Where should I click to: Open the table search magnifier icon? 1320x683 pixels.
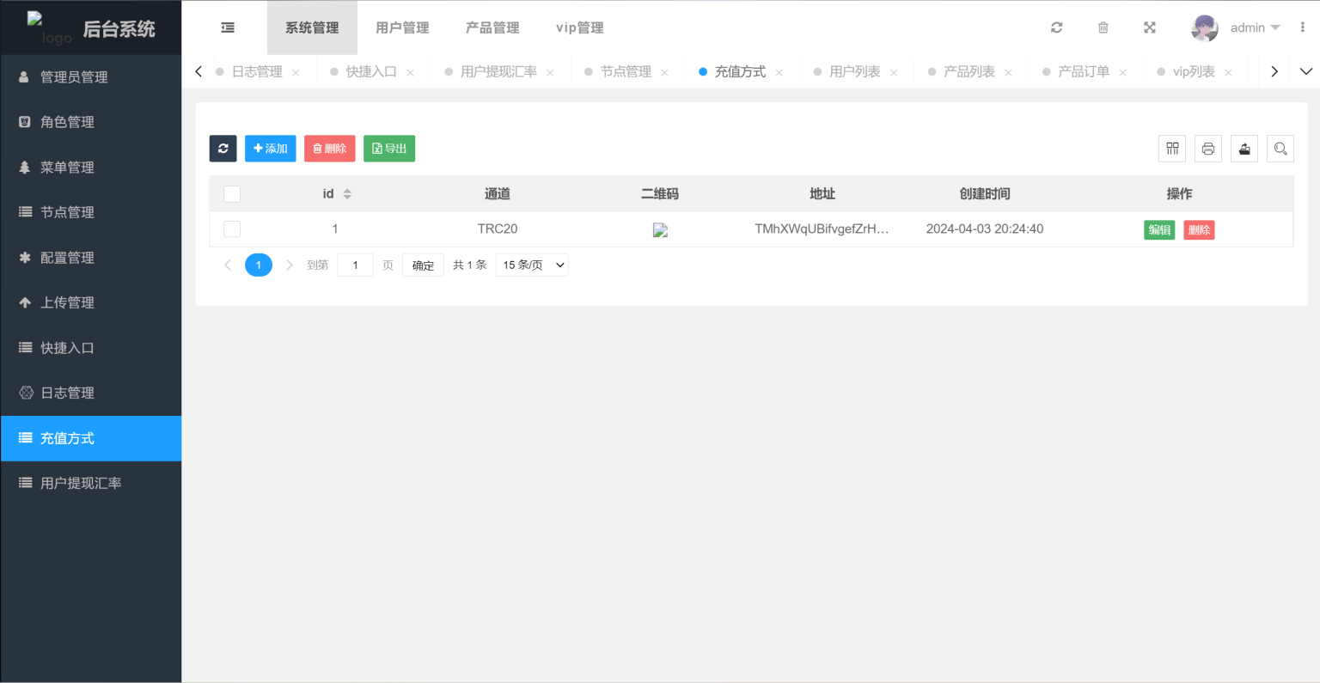tap(1280, 149)
